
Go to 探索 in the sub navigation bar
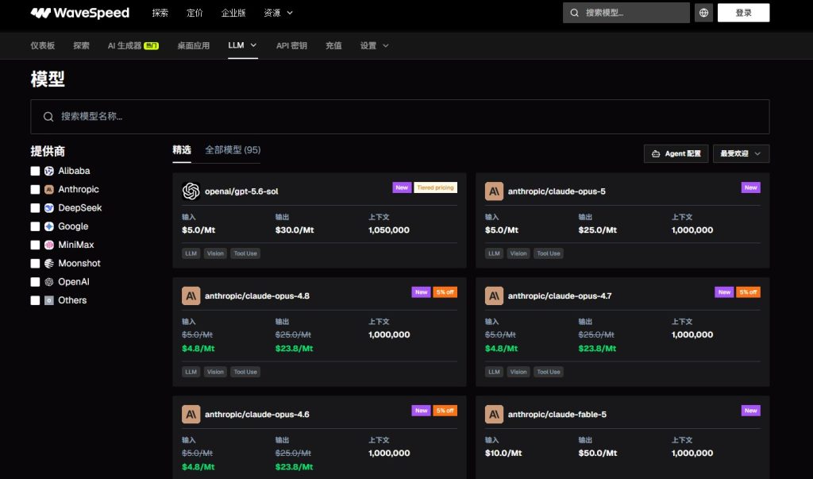coord(82,45)
